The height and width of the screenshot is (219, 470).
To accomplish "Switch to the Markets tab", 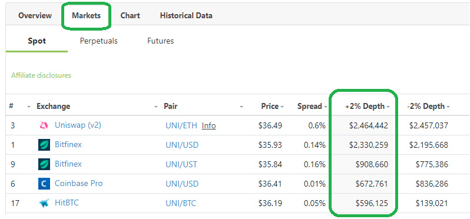I will coord(87,15).
